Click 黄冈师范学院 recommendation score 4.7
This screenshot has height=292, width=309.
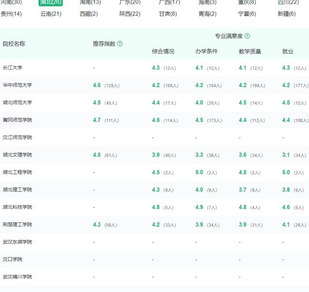point(97,120)
